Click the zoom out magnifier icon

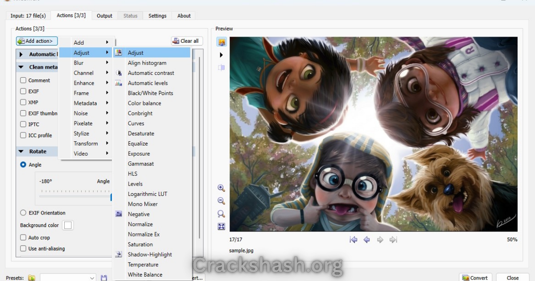(221, 201)
